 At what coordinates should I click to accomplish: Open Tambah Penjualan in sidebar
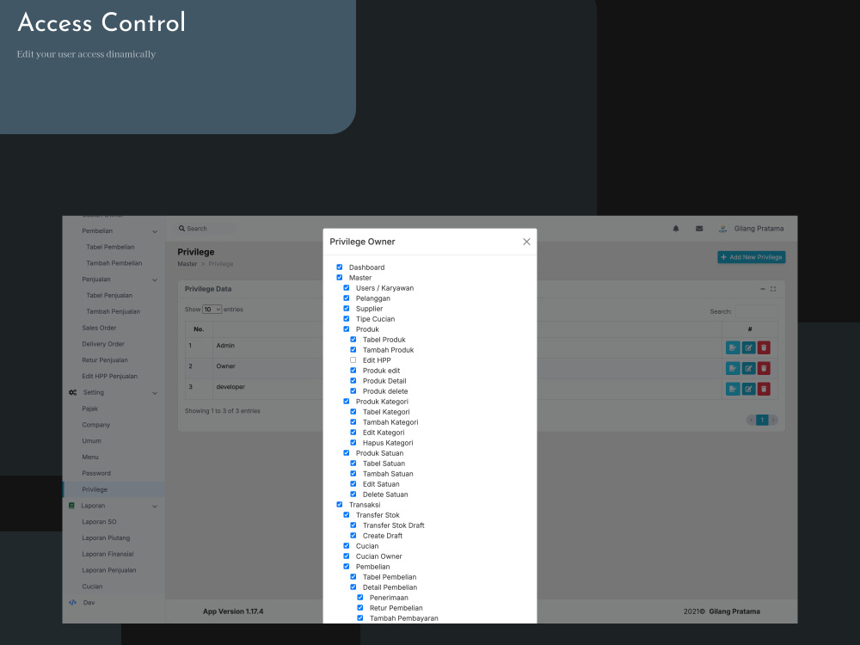(x=113, y=312)
